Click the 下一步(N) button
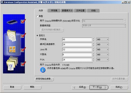131x93 pixels. point(99,87)
